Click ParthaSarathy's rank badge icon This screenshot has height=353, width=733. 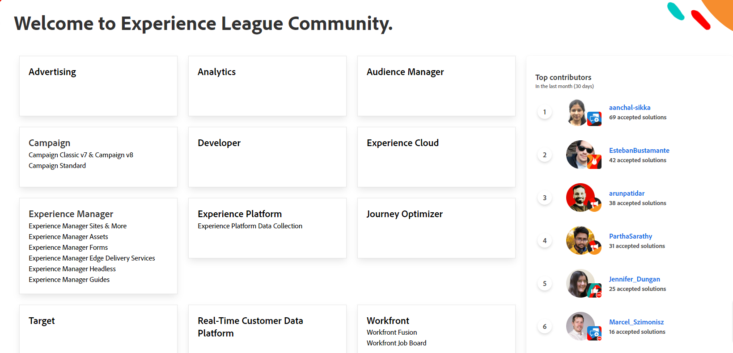click(594, 248)
